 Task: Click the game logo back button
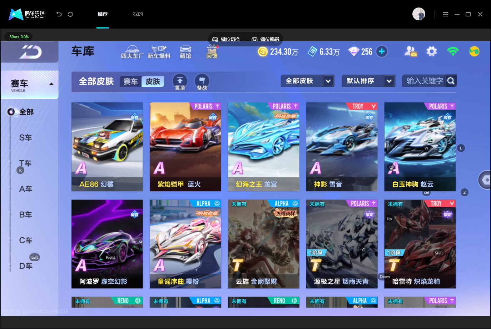[30, 52]
